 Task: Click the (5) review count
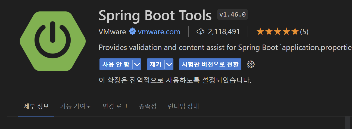click(304, 32)
